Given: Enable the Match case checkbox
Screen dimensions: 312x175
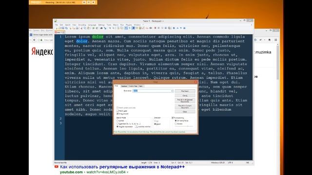Looking at the screenshot, I should [x=117, y=111].
